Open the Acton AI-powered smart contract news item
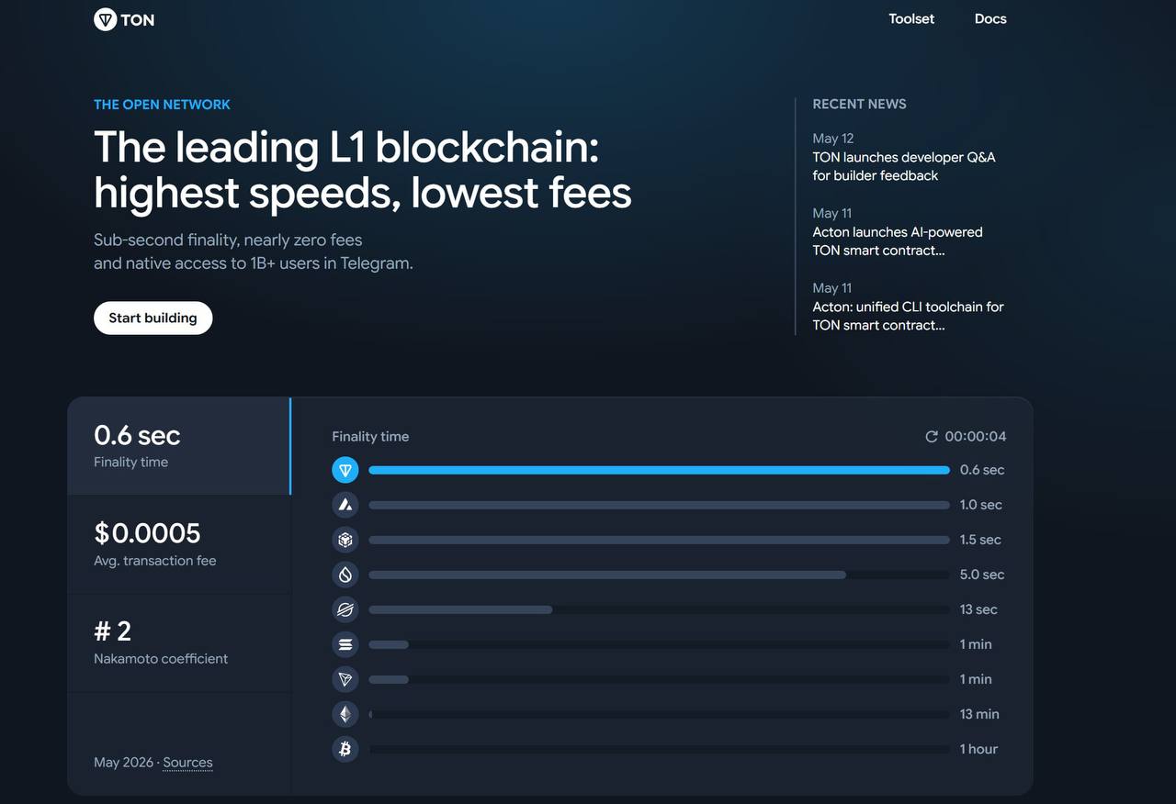The width and height of the screenshot is (1176, 804). [898, 232]
